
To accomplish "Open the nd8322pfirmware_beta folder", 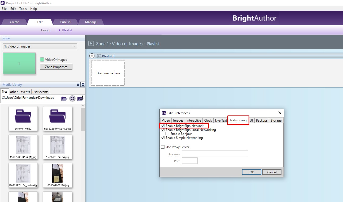I will (x=58, y=119).
